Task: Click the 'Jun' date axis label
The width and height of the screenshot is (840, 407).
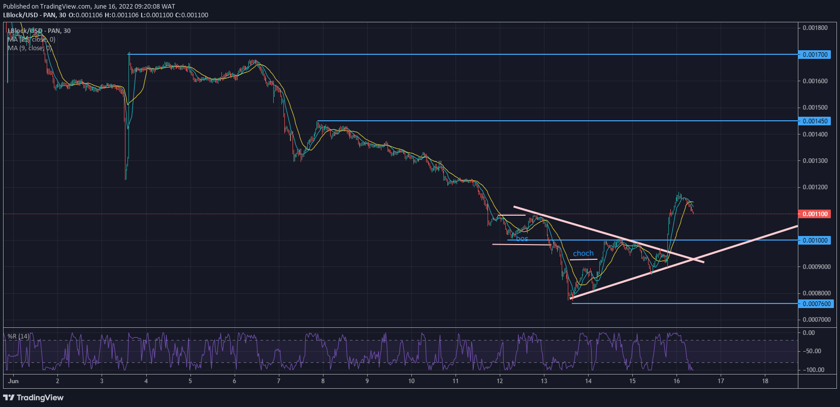Action: coord(14,381)
